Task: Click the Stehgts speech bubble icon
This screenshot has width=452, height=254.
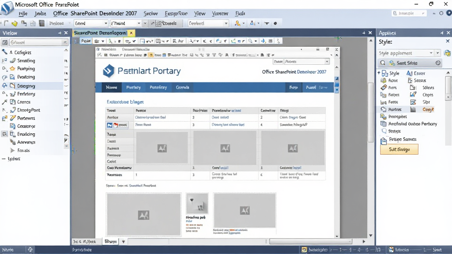Action: point(384,131)
